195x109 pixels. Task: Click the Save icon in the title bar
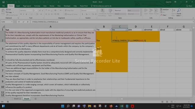tap(3, 2)
